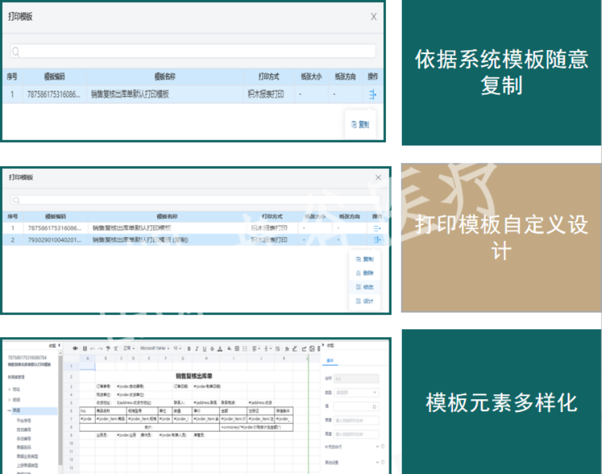Select the 平台序号 field in the tree

(x=24, y=421)
